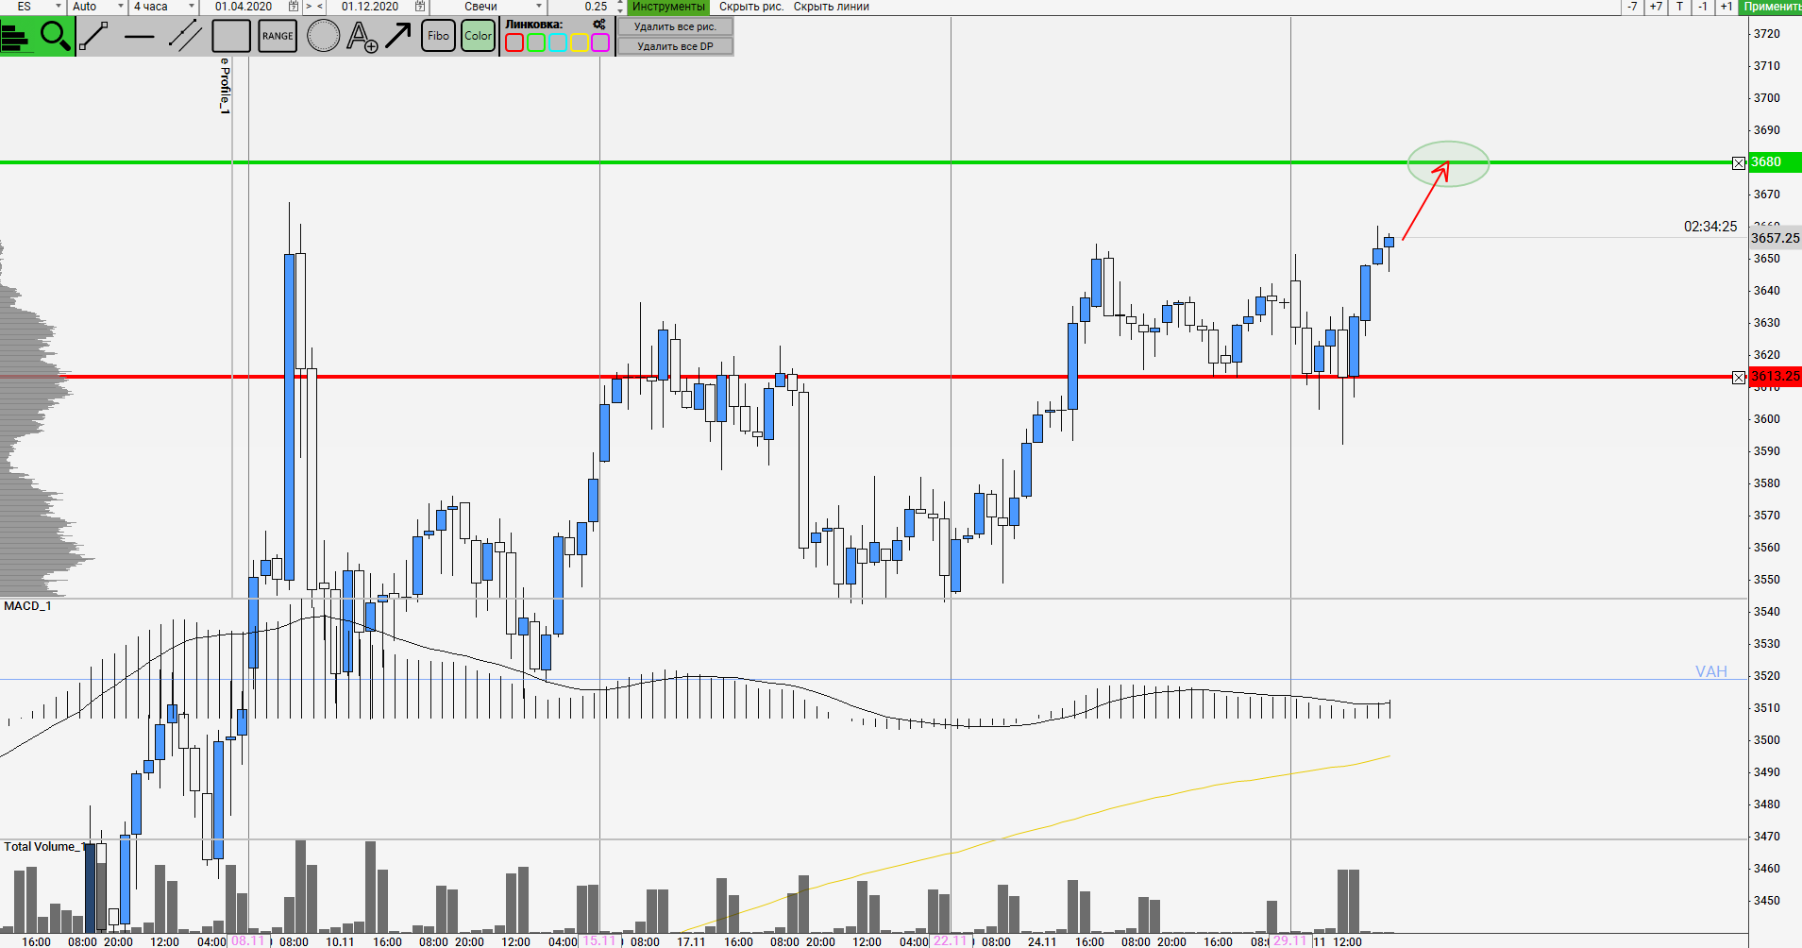Select the Fibo retracement tool

[438, 36]
